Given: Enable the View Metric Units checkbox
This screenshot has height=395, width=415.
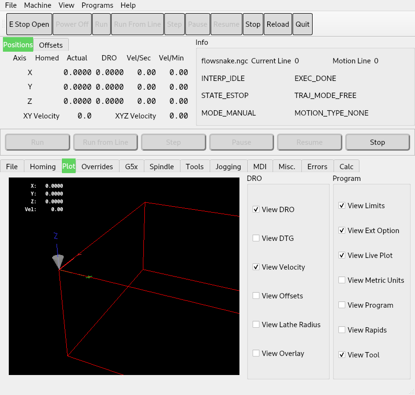Looking at the screenshot, I should click(342, 280).
